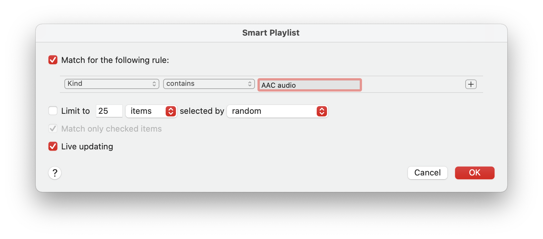The image size is (543, 239).
Task: Confirm the playlist with OK
Action: click(x=475, y=173)
